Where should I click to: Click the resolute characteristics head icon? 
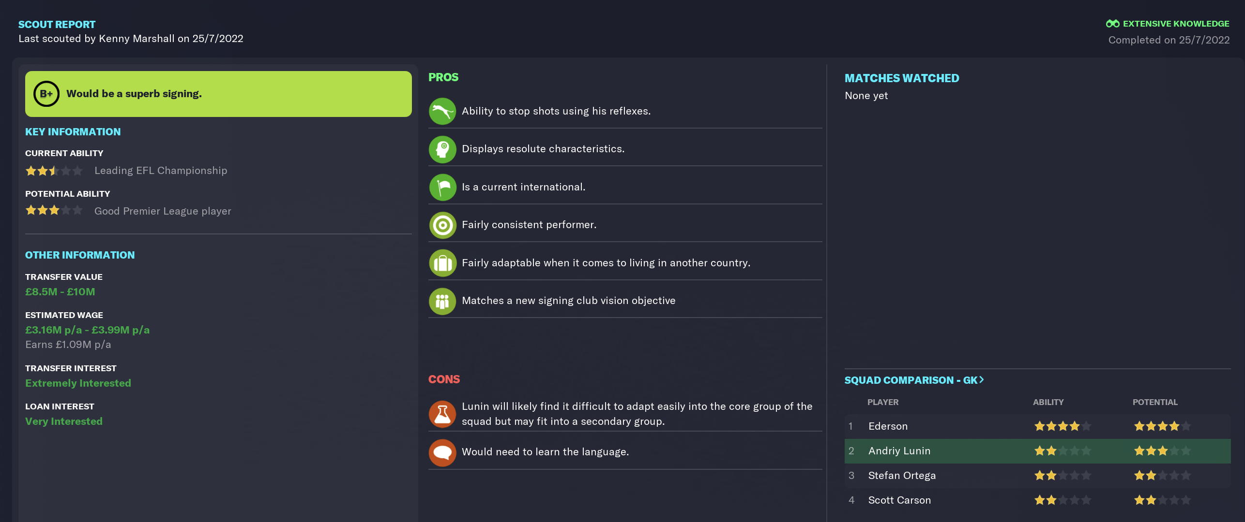[x=442, y=149]
